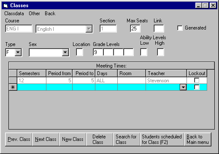Expand the English I course dropdown
This screenshot has height=154, width=219.
(89, 29)
